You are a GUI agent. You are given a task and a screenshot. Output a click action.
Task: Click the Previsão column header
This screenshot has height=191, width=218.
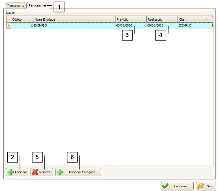point(131,19)
